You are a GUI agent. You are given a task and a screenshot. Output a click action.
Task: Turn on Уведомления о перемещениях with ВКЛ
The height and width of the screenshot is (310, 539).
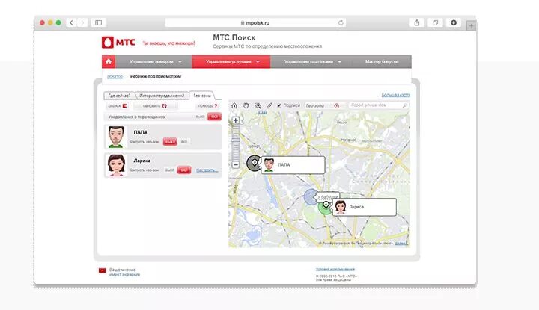pos(214,117)
